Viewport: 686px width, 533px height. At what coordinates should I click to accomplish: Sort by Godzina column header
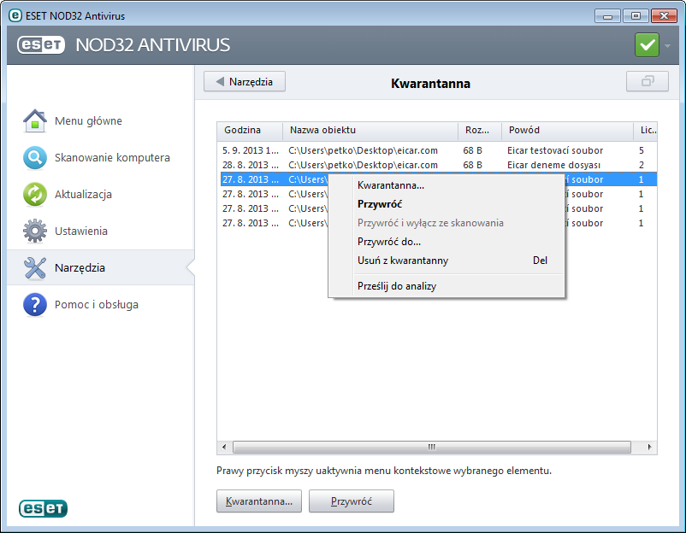250,130
